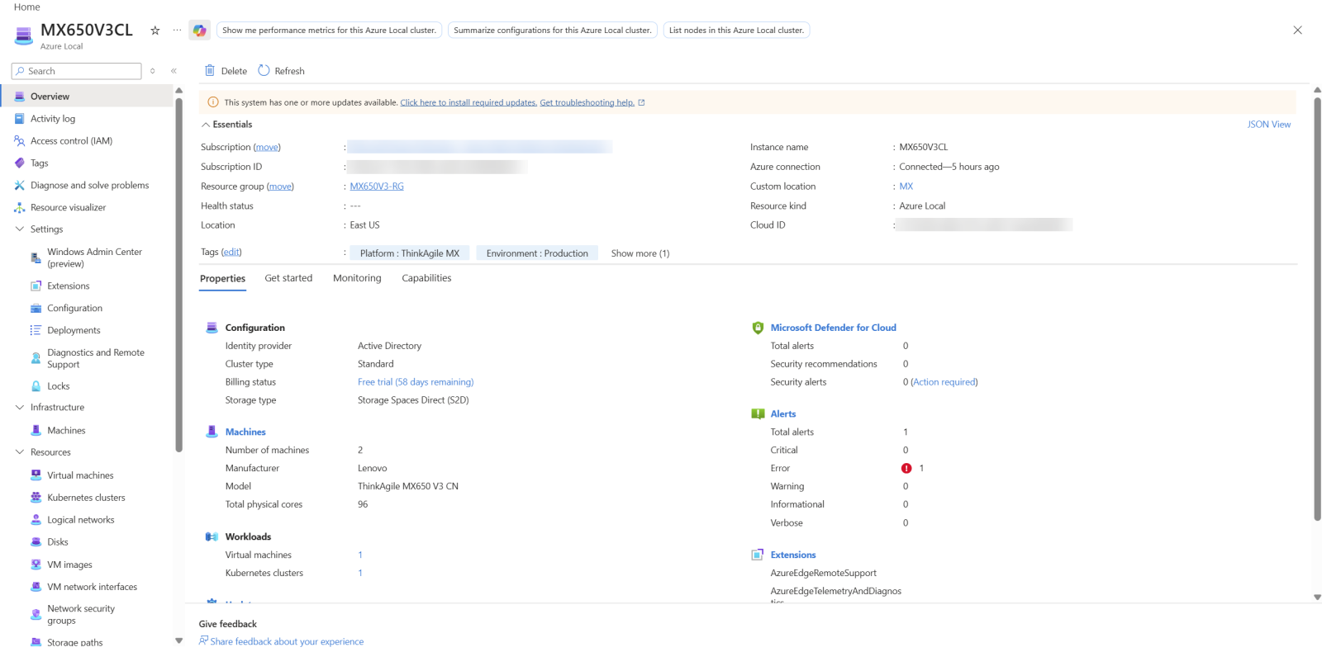The width and height of the screenshot is (1322, 652).
Task: Click the sidebar Search input field
Action: (77, 71)
